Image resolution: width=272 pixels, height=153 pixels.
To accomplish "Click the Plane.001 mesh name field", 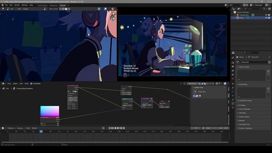I will (254, 62).
